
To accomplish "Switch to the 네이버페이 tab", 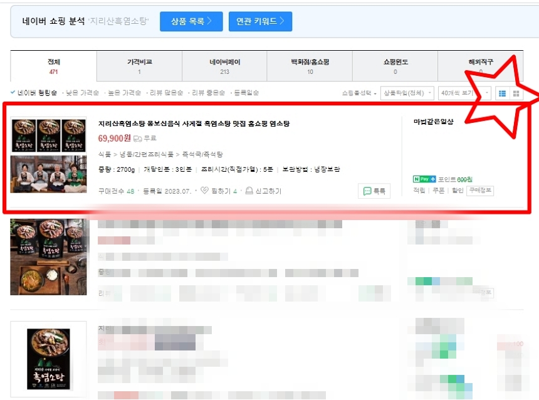I will pyautogui.click(x=224, y=66).
